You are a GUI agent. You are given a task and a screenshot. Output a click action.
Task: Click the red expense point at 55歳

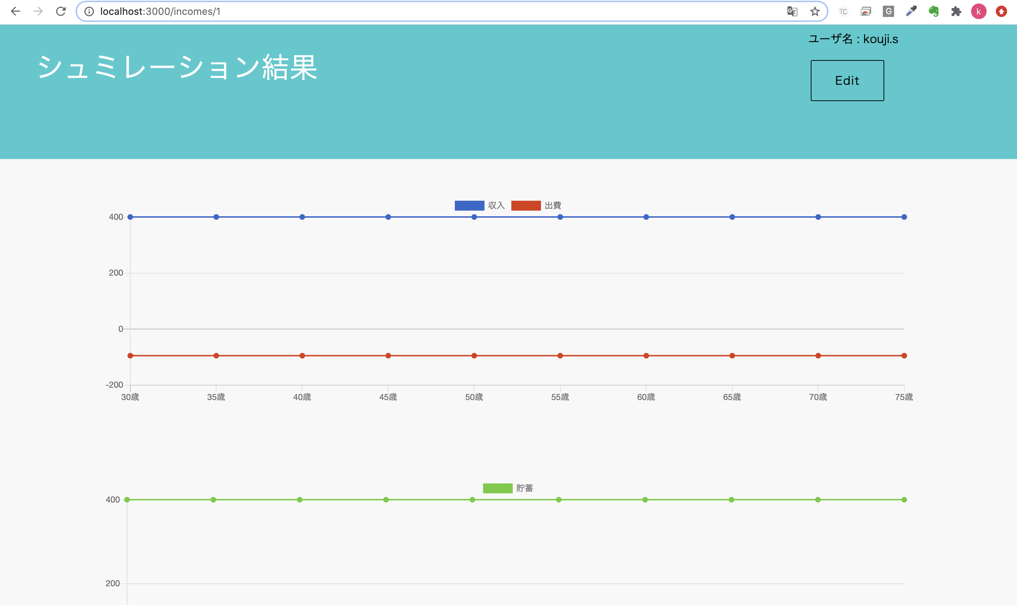tap(560, 356)
